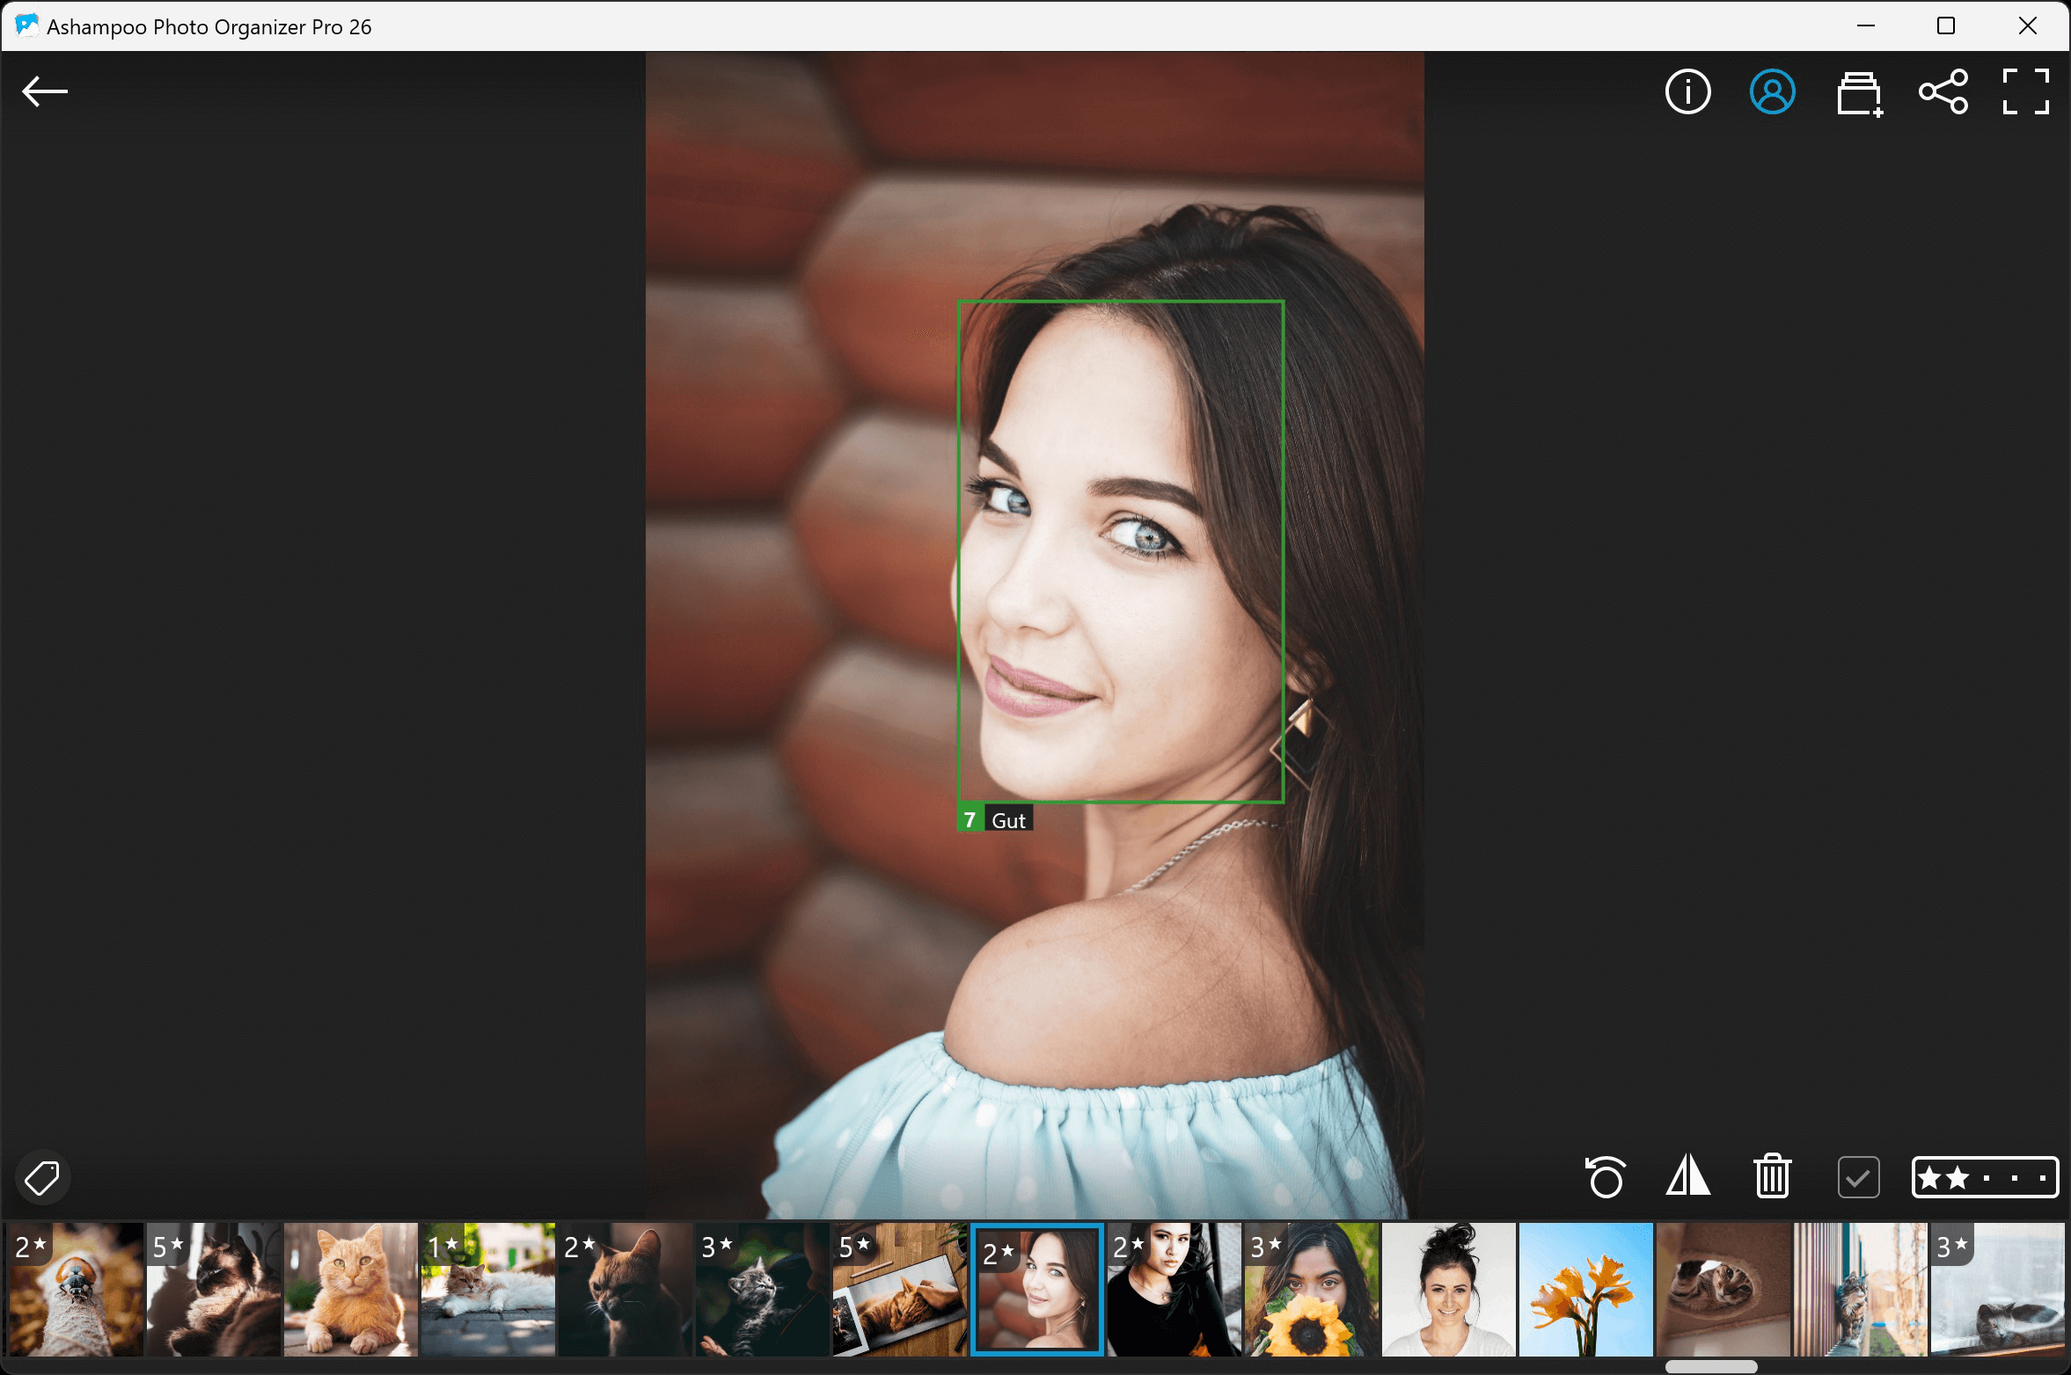The image size is (2071, 1375).
Task: Select the sunflower portrait thumbnail
Action: (1310, 1290)
